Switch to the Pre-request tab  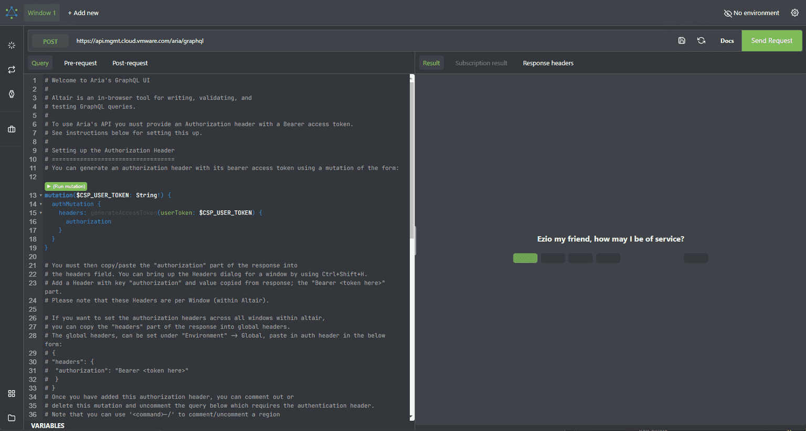point(80,63)
